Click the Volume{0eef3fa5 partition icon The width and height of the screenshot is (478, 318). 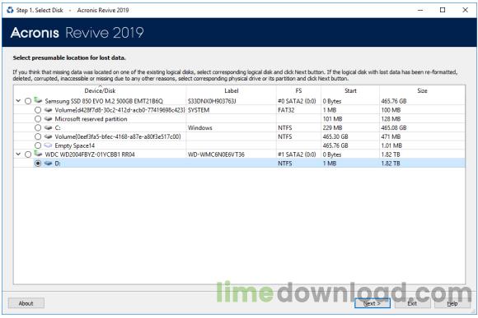click(x=48, y=136)
